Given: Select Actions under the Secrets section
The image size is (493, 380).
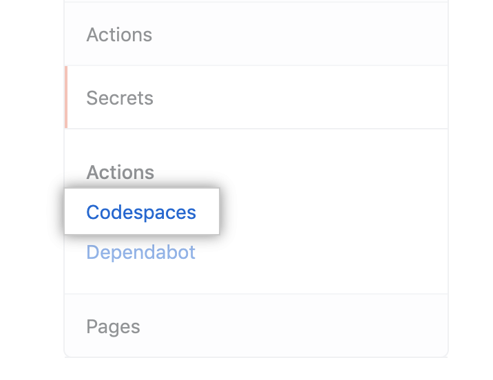Looking at the screenshot, I should pos(120,172).
